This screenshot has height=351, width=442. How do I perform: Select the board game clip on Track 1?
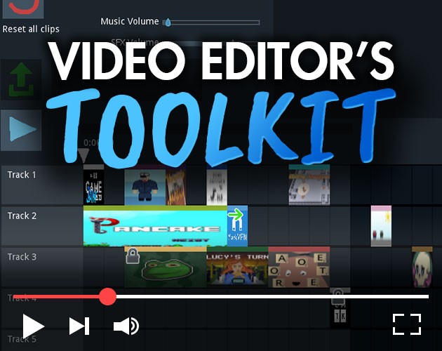click(309, 185)
